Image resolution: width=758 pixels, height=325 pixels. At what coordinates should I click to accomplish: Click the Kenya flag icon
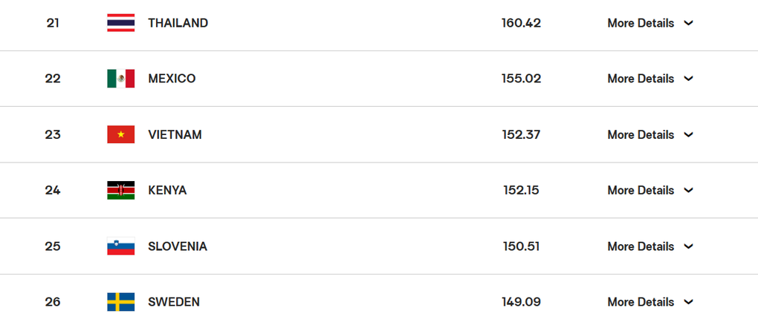click(121, 190)
